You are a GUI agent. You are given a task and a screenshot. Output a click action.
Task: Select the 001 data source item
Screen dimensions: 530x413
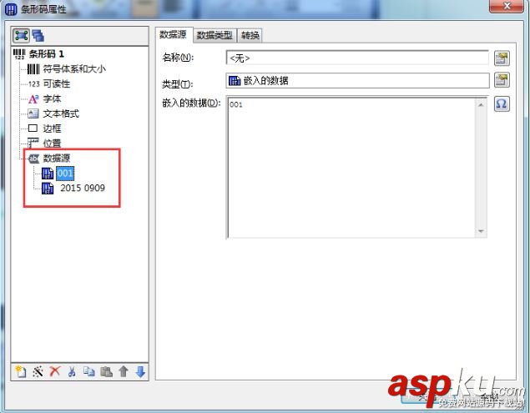click(x=65, y=174)
